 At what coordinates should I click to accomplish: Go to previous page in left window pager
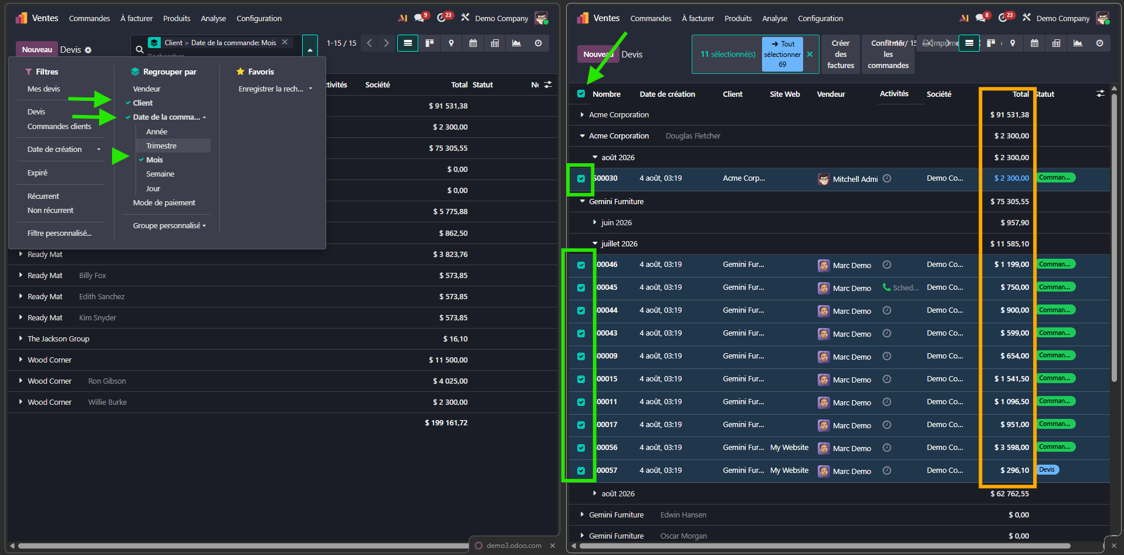click(x=370, y=43)
